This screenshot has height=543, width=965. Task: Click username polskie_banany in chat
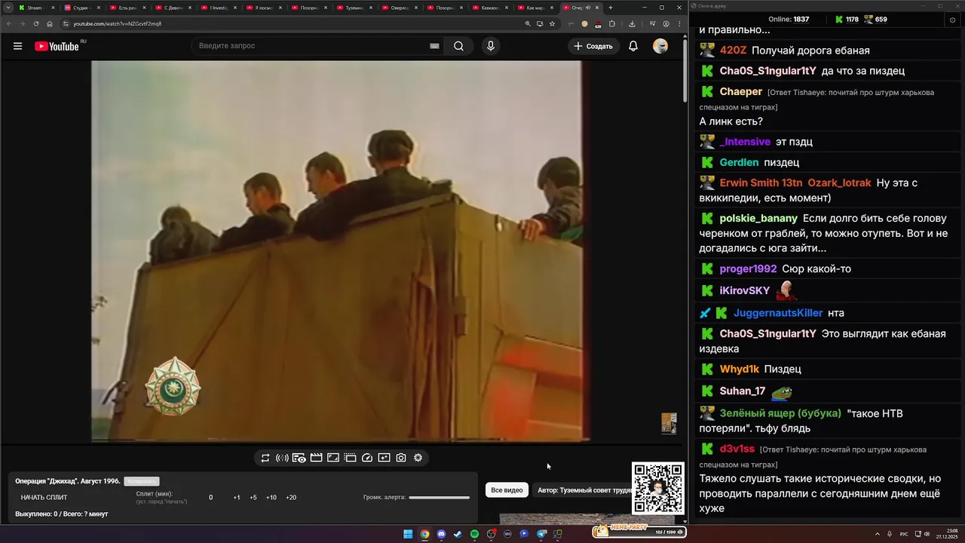point(758,218)
